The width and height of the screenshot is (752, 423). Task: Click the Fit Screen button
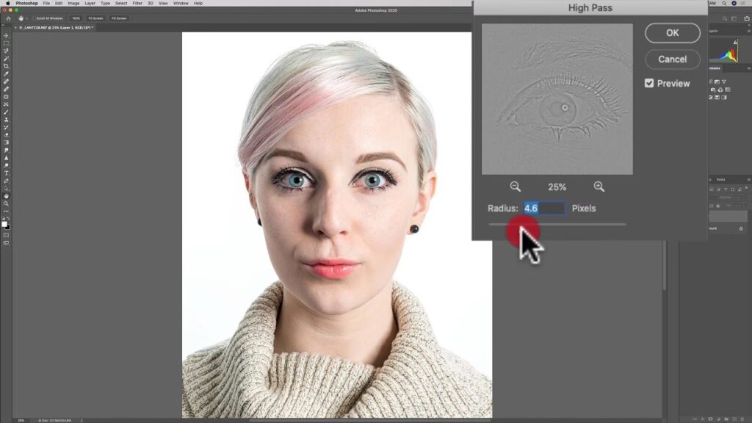tap(95, 18)
